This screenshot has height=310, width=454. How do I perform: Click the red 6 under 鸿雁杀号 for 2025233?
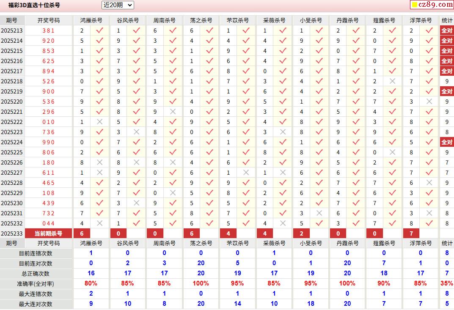[82, 233]
